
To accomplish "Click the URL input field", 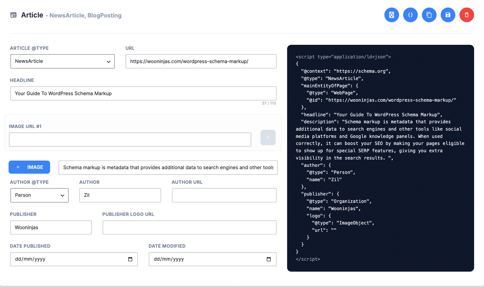I will 201,61.
